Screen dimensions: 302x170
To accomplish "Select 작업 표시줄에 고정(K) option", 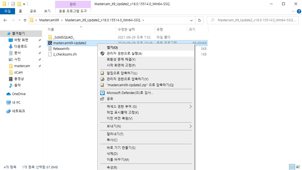I will [x=146, y=112].
